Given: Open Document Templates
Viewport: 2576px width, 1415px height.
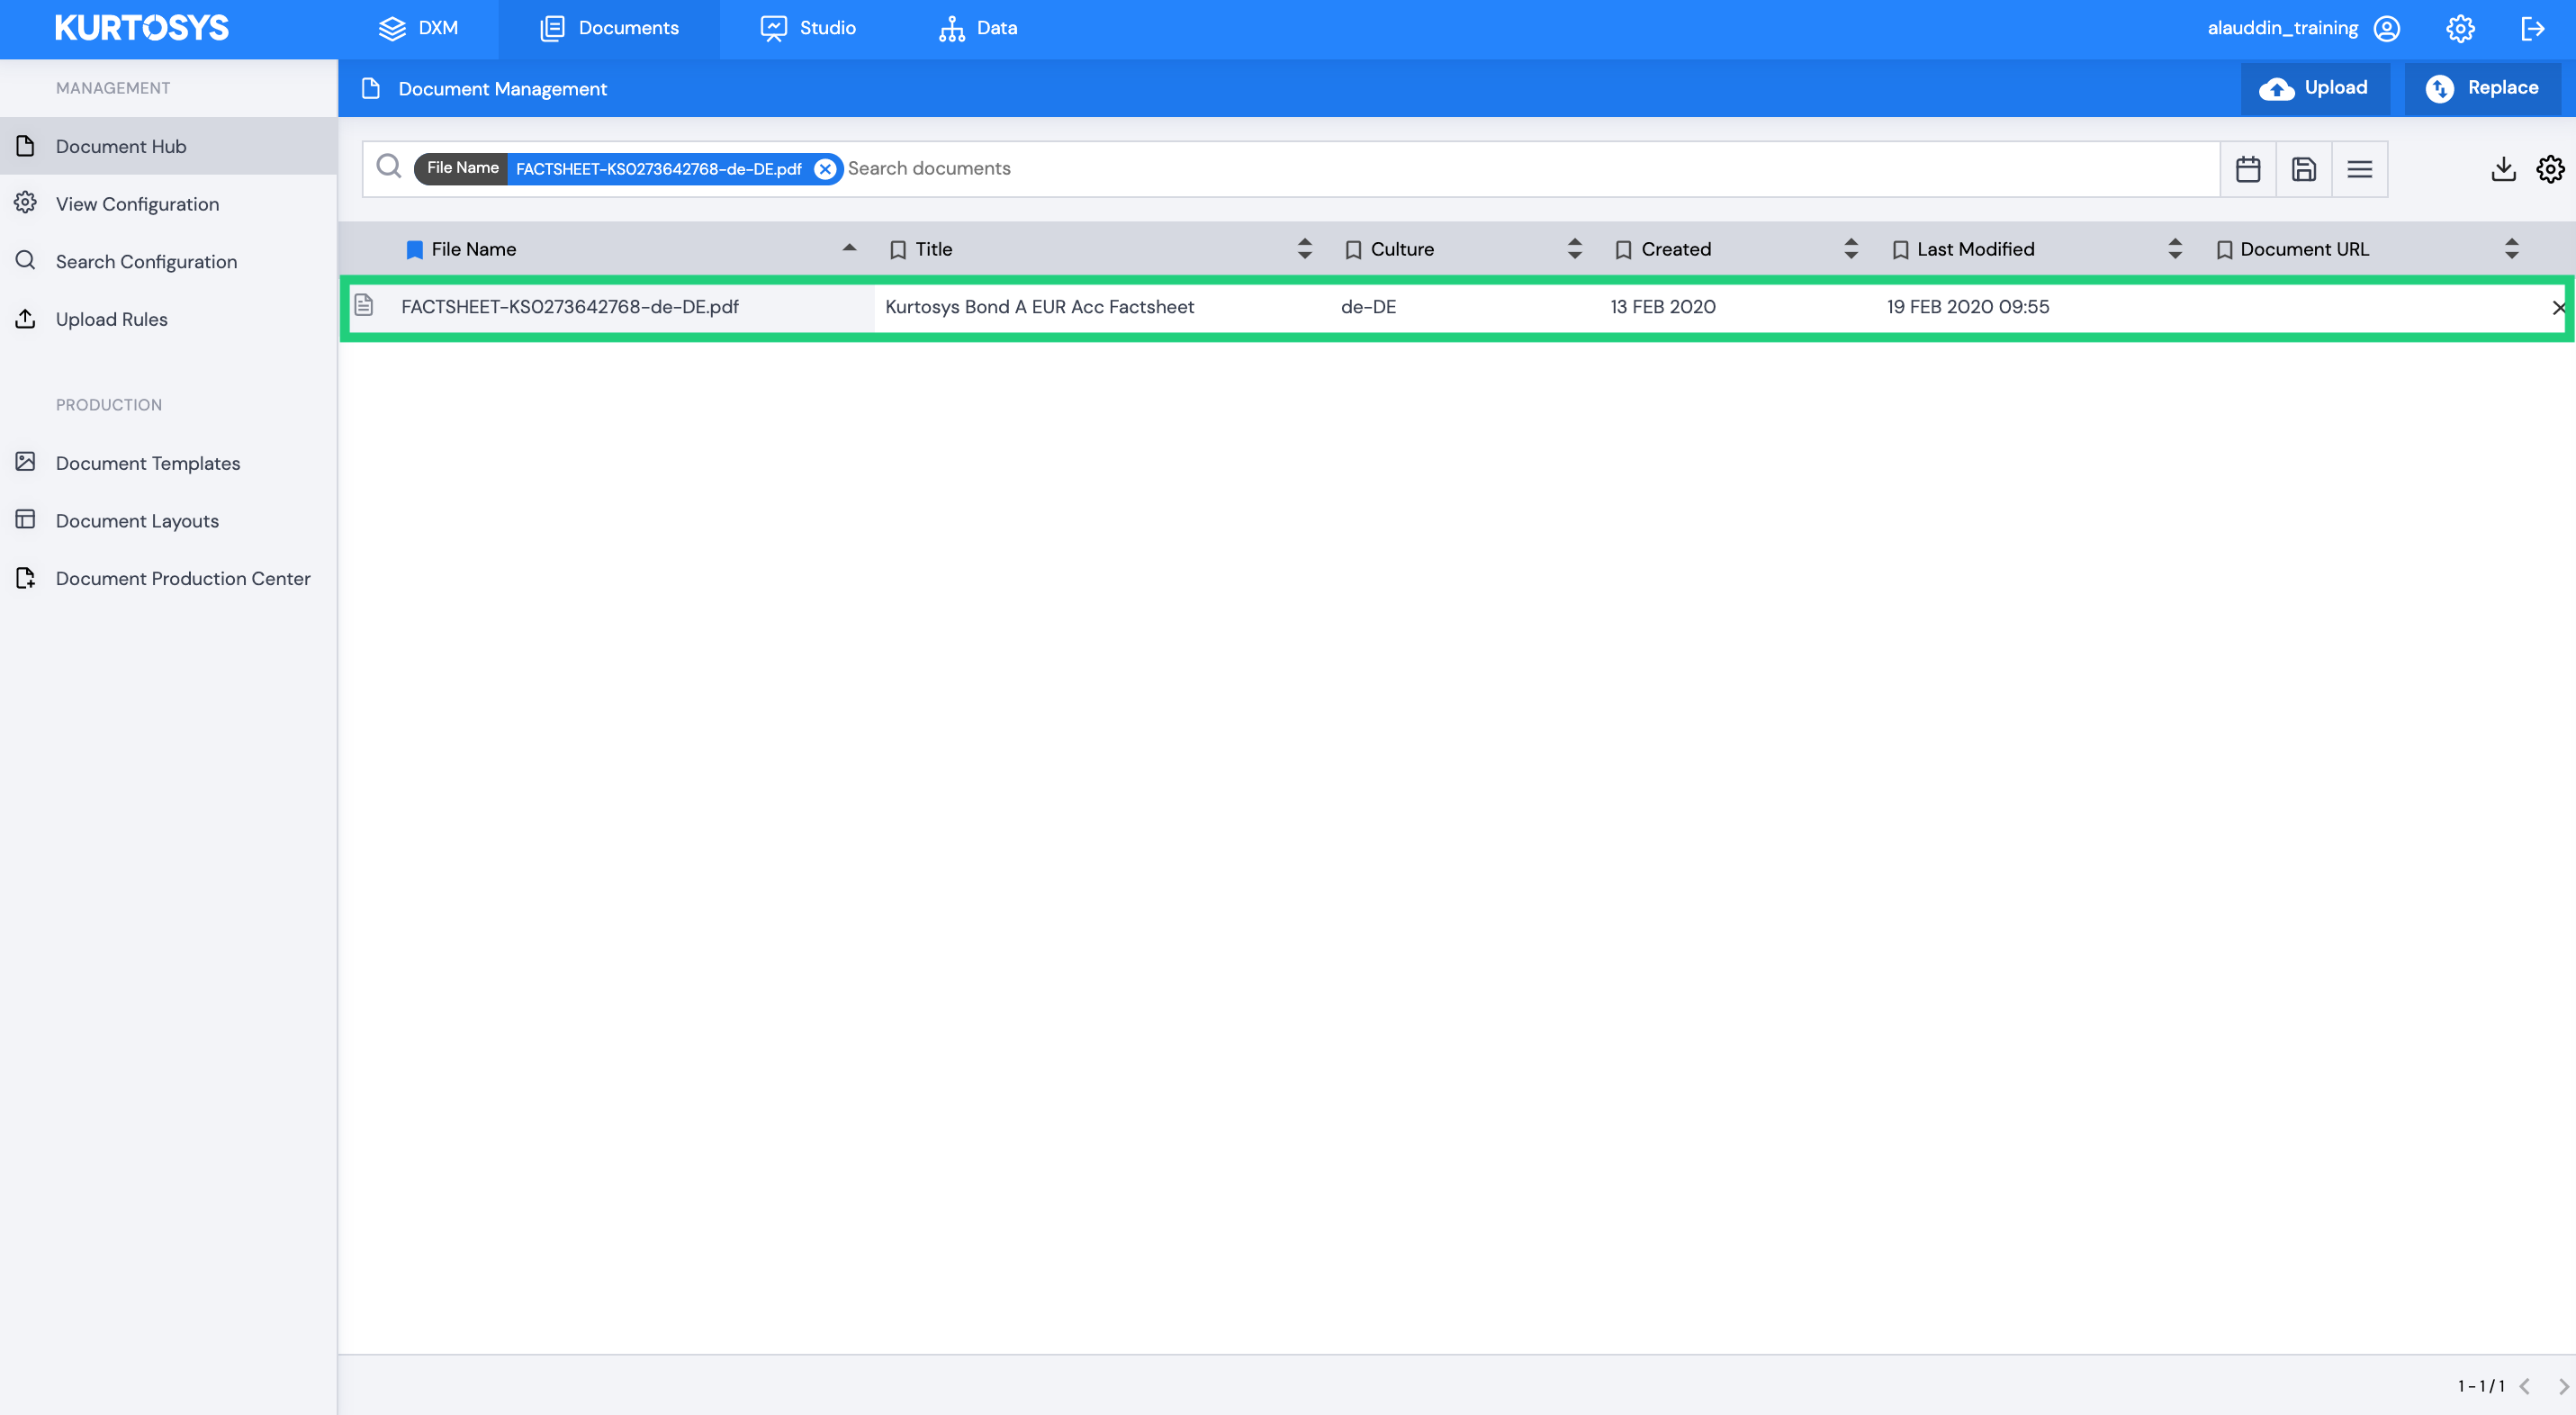Looking at the screenshot, I should click(168, 463).
